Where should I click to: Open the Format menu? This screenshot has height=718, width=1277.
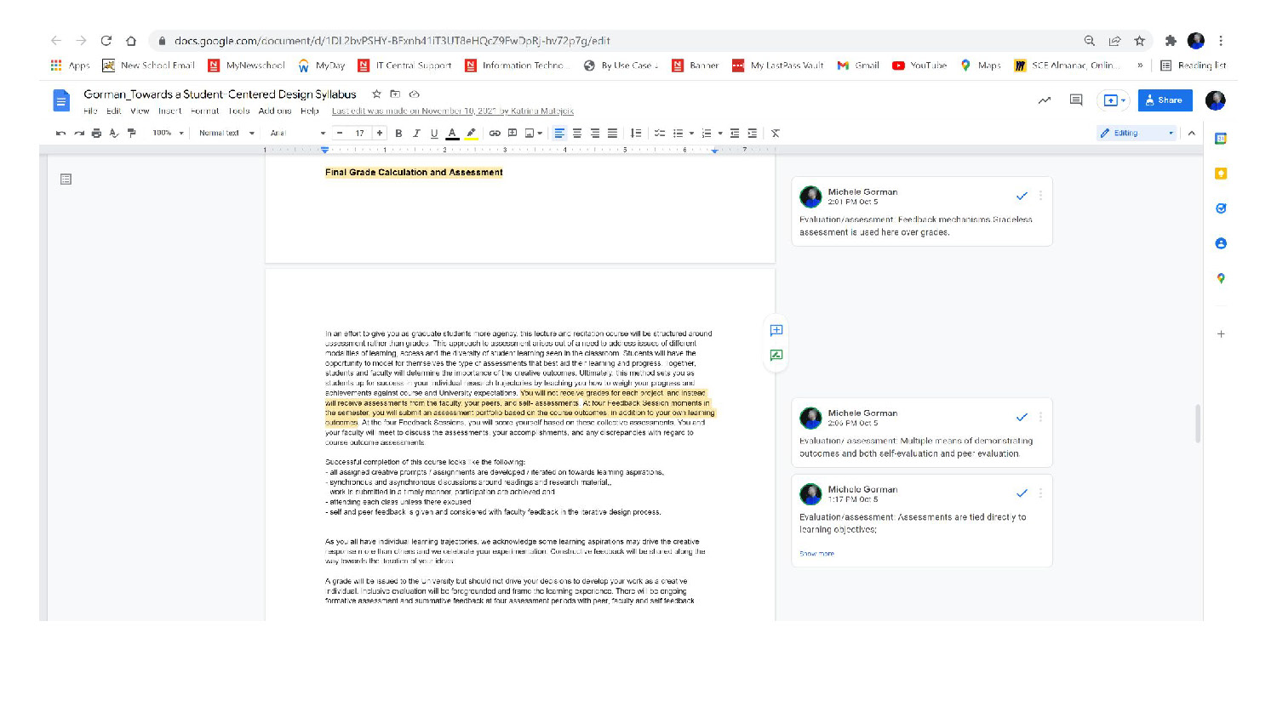[x=204, y=111]
